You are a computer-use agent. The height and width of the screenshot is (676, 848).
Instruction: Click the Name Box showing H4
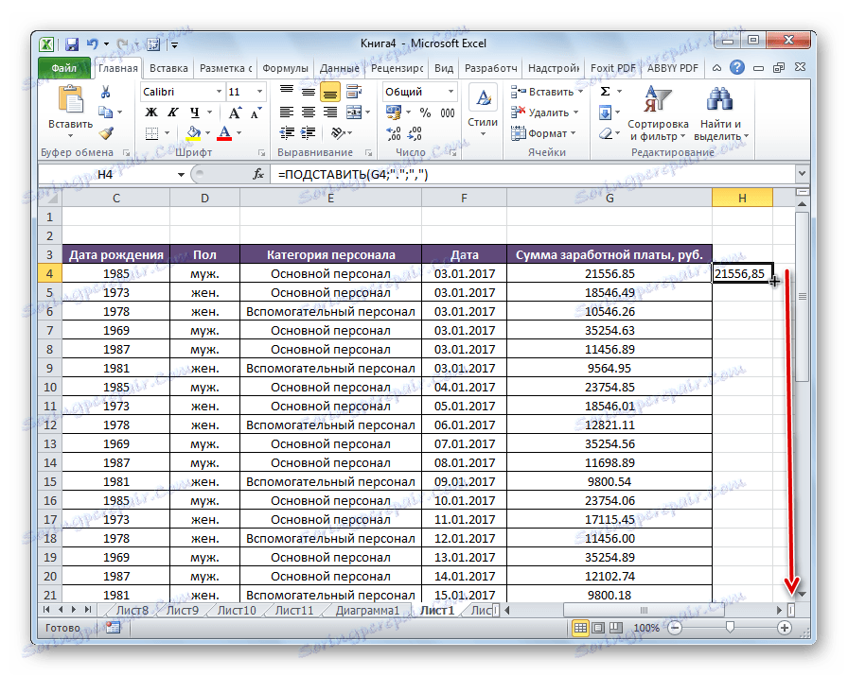(x=105, y=175)
